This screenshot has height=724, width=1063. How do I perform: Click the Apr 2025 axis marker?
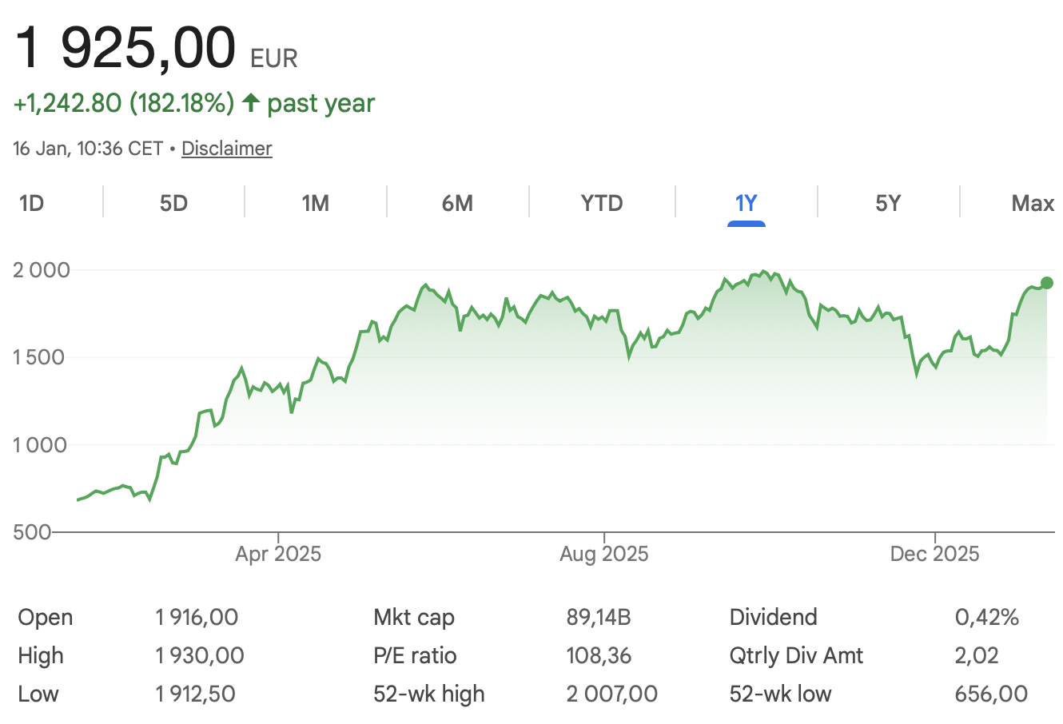[277, 554]
